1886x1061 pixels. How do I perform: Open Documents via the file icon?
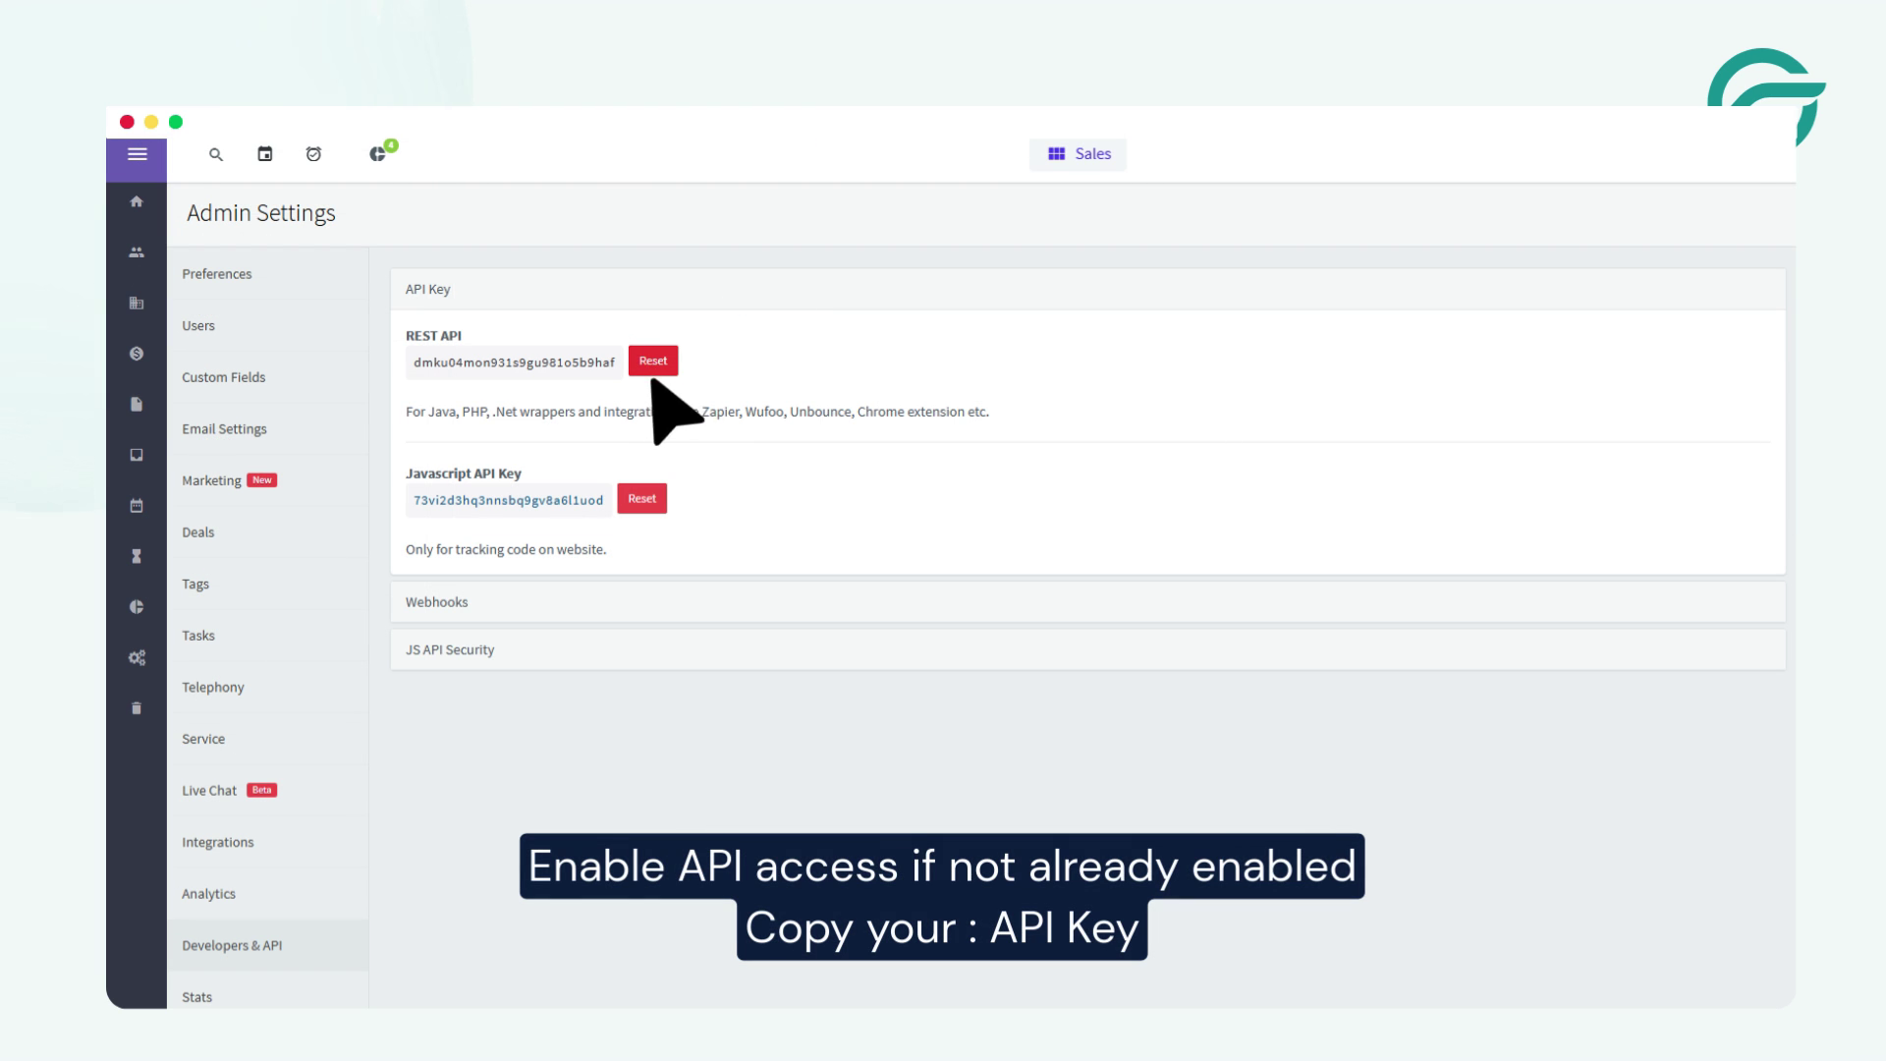pos(137,404)
